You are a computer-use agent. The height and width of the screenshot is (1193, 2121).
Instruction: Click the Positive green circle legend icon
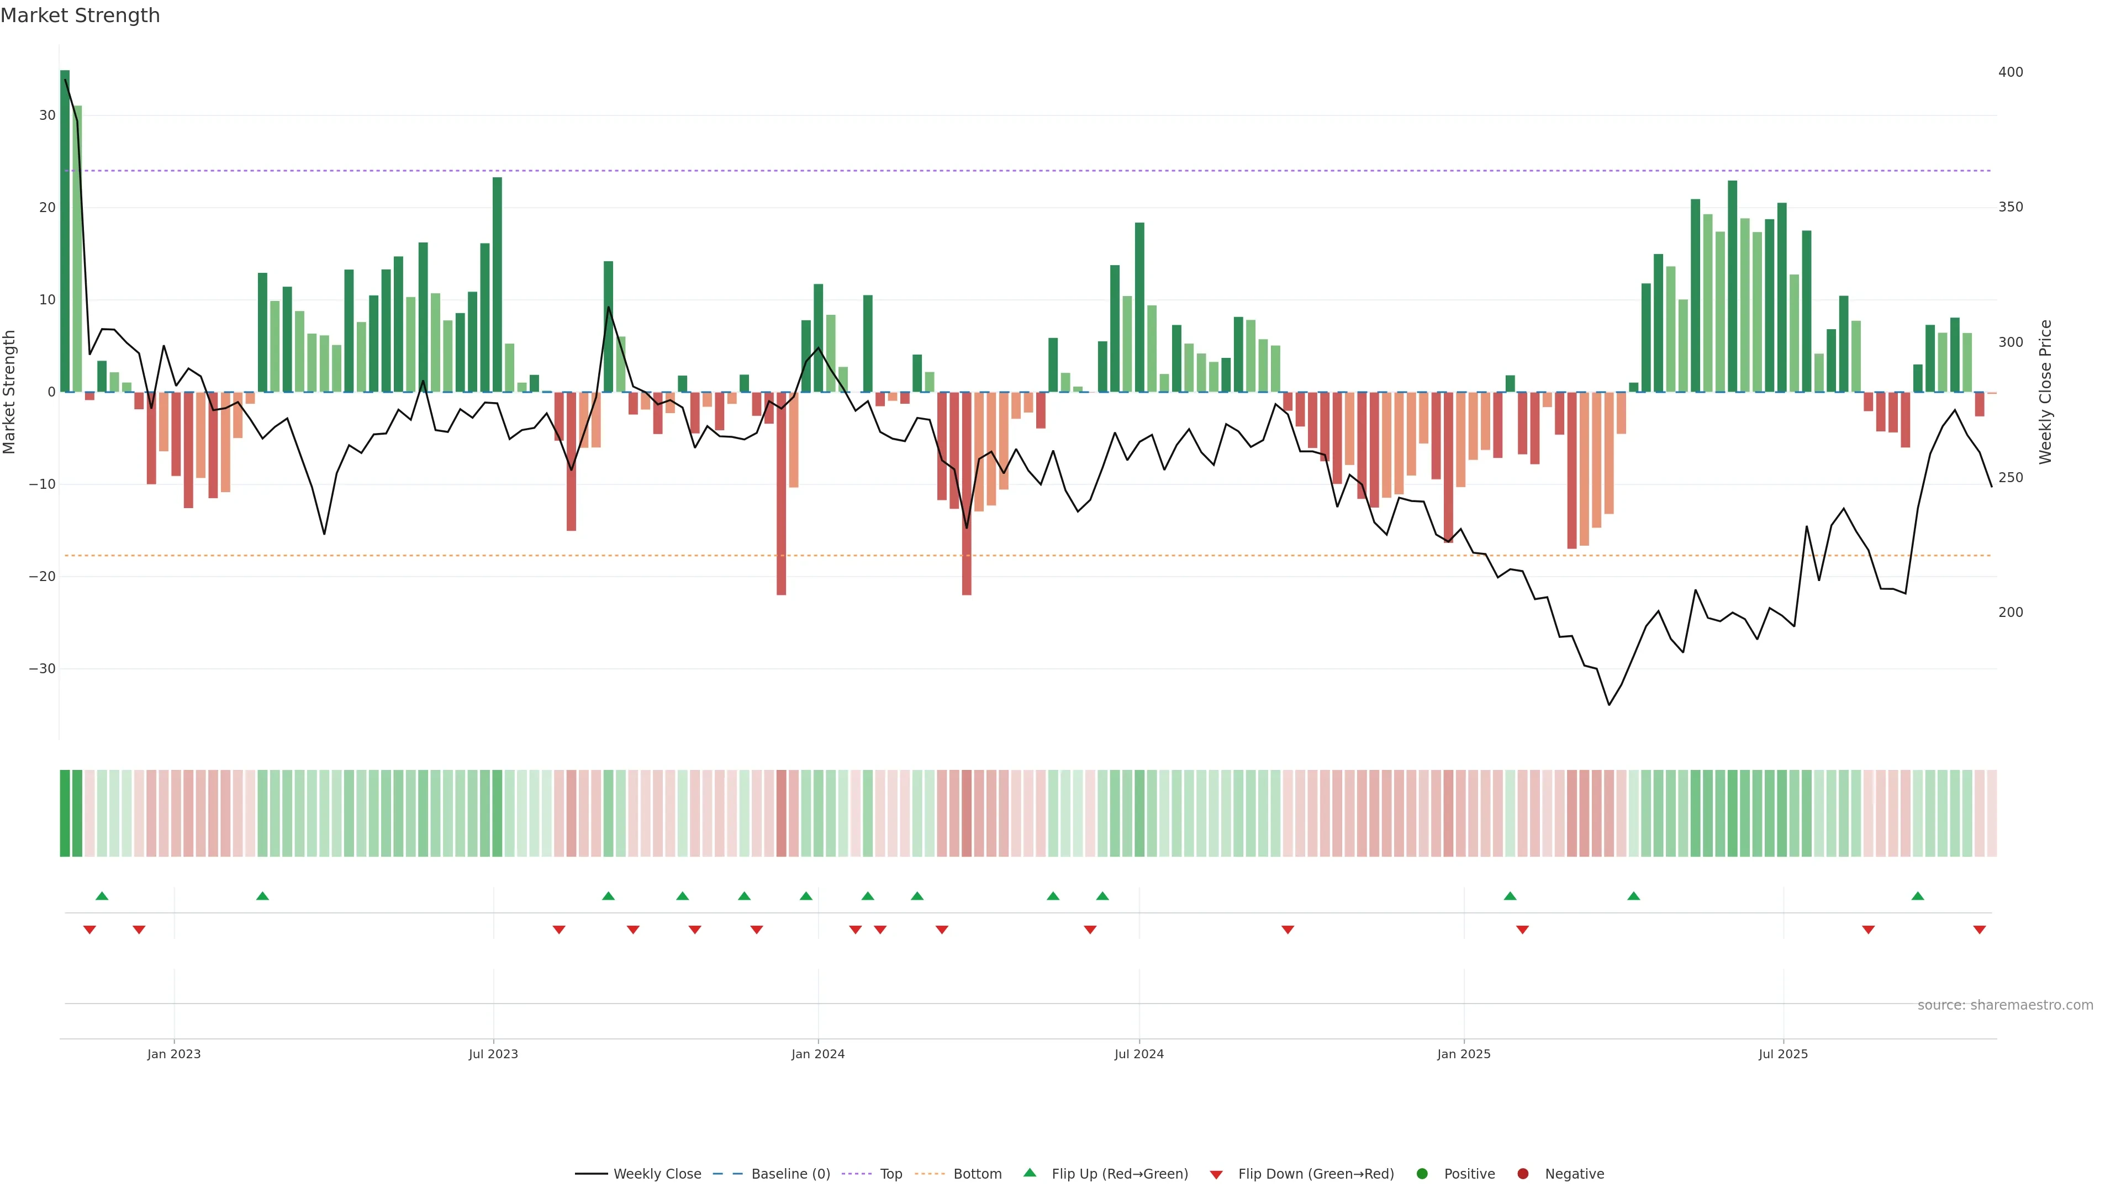(x=1422, y=1173)
